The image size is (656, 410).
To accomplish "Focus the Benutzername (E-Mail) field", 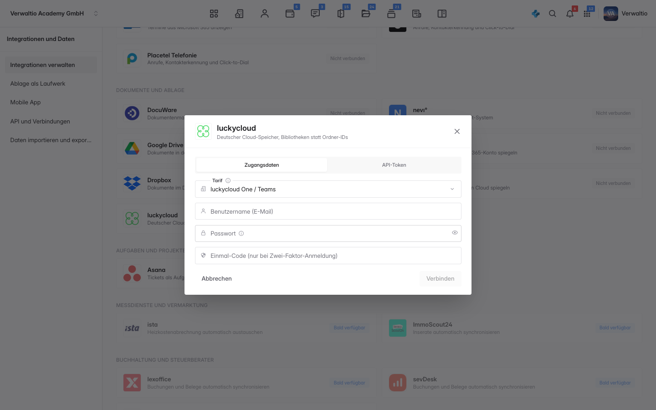I will click(328, 211).
